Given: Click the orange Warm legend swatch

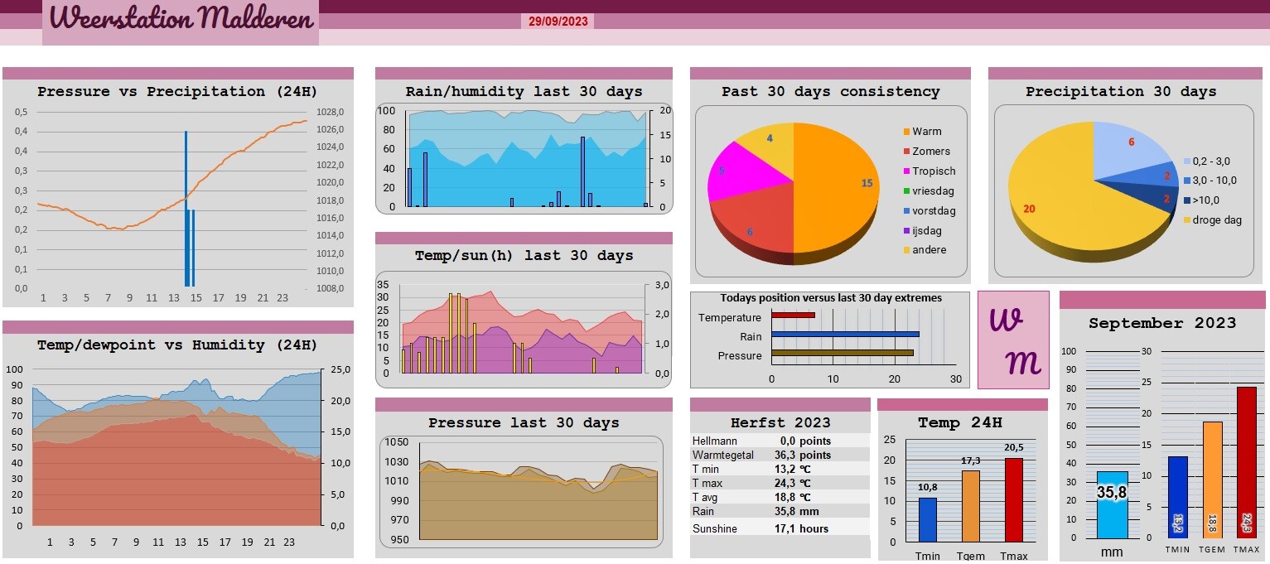Looking at the screenshot, I should 906,132.
